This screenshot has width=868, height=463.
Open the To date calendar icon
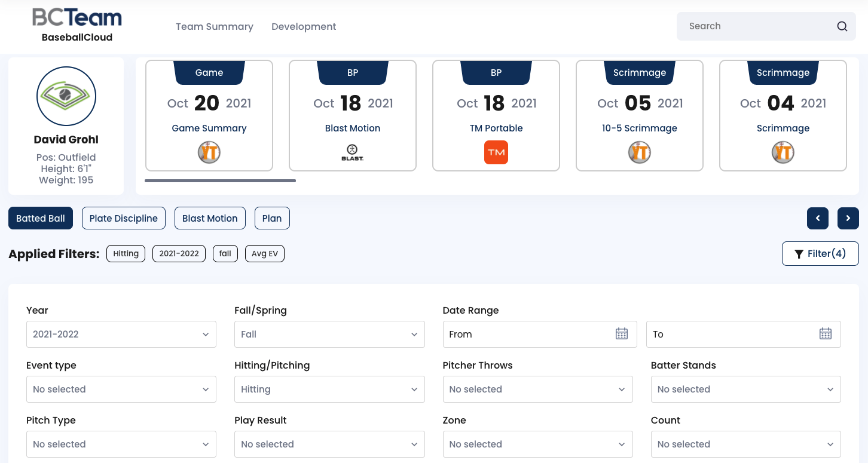tap(825, 334)
